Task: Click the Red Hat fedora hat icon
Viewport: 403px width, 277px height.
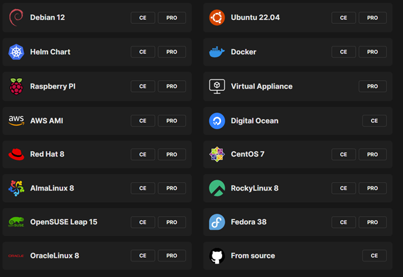Action: [16, 154]
